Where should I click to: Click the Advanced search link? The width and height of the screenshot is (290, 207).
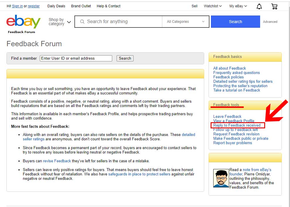(270, 22)
